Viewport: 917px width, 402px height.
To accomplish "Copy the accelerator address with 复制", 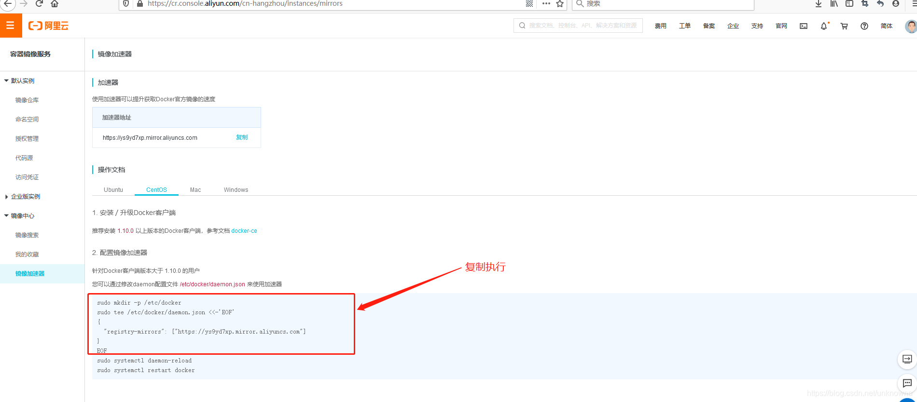I will pos(242,137).
